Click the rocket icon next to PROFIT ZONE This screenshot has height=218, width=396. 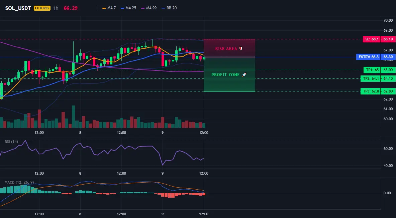tap(244, 74)
